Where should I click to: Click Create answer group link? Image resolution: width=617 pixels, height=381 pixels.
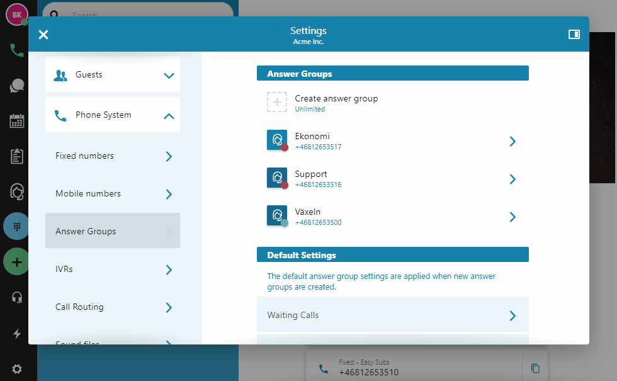336,98
